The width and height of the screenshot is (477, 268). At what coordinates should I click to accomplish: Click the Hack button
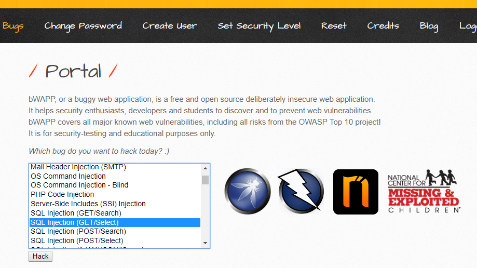(x=40, y=257)
